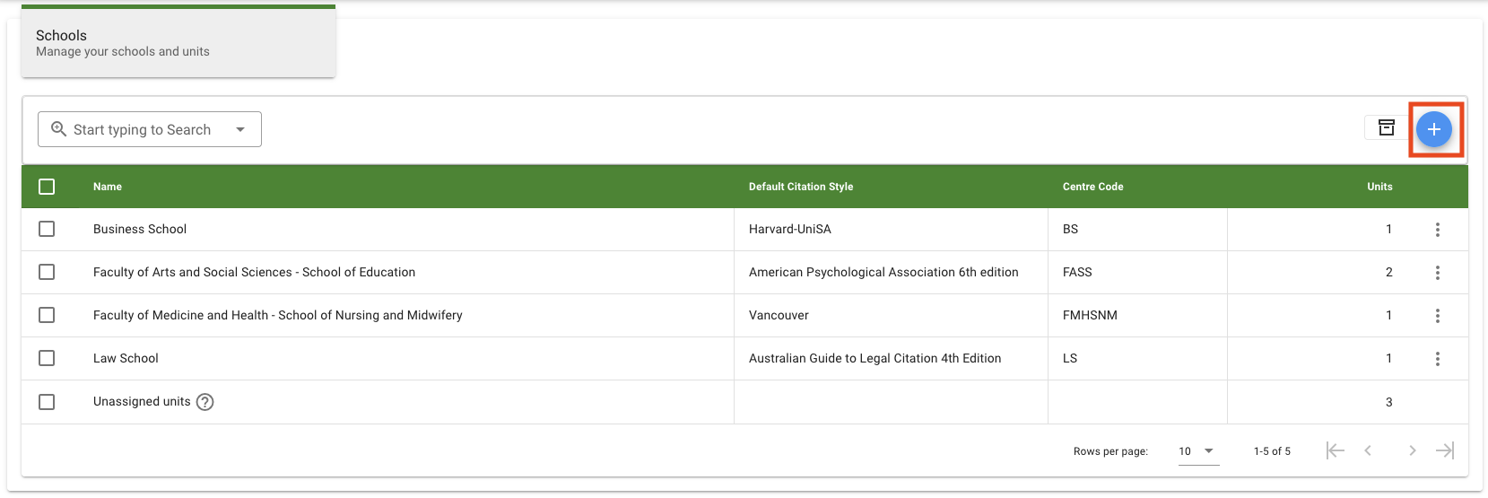Tick the select-all checkbox in the table header
Screen dimensions: 1488x498
click(47, 187)
